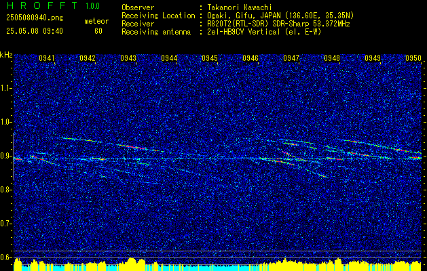The image size is (427, 271).
Task: Click the 0943 time marker
Action: click(128, 58)
